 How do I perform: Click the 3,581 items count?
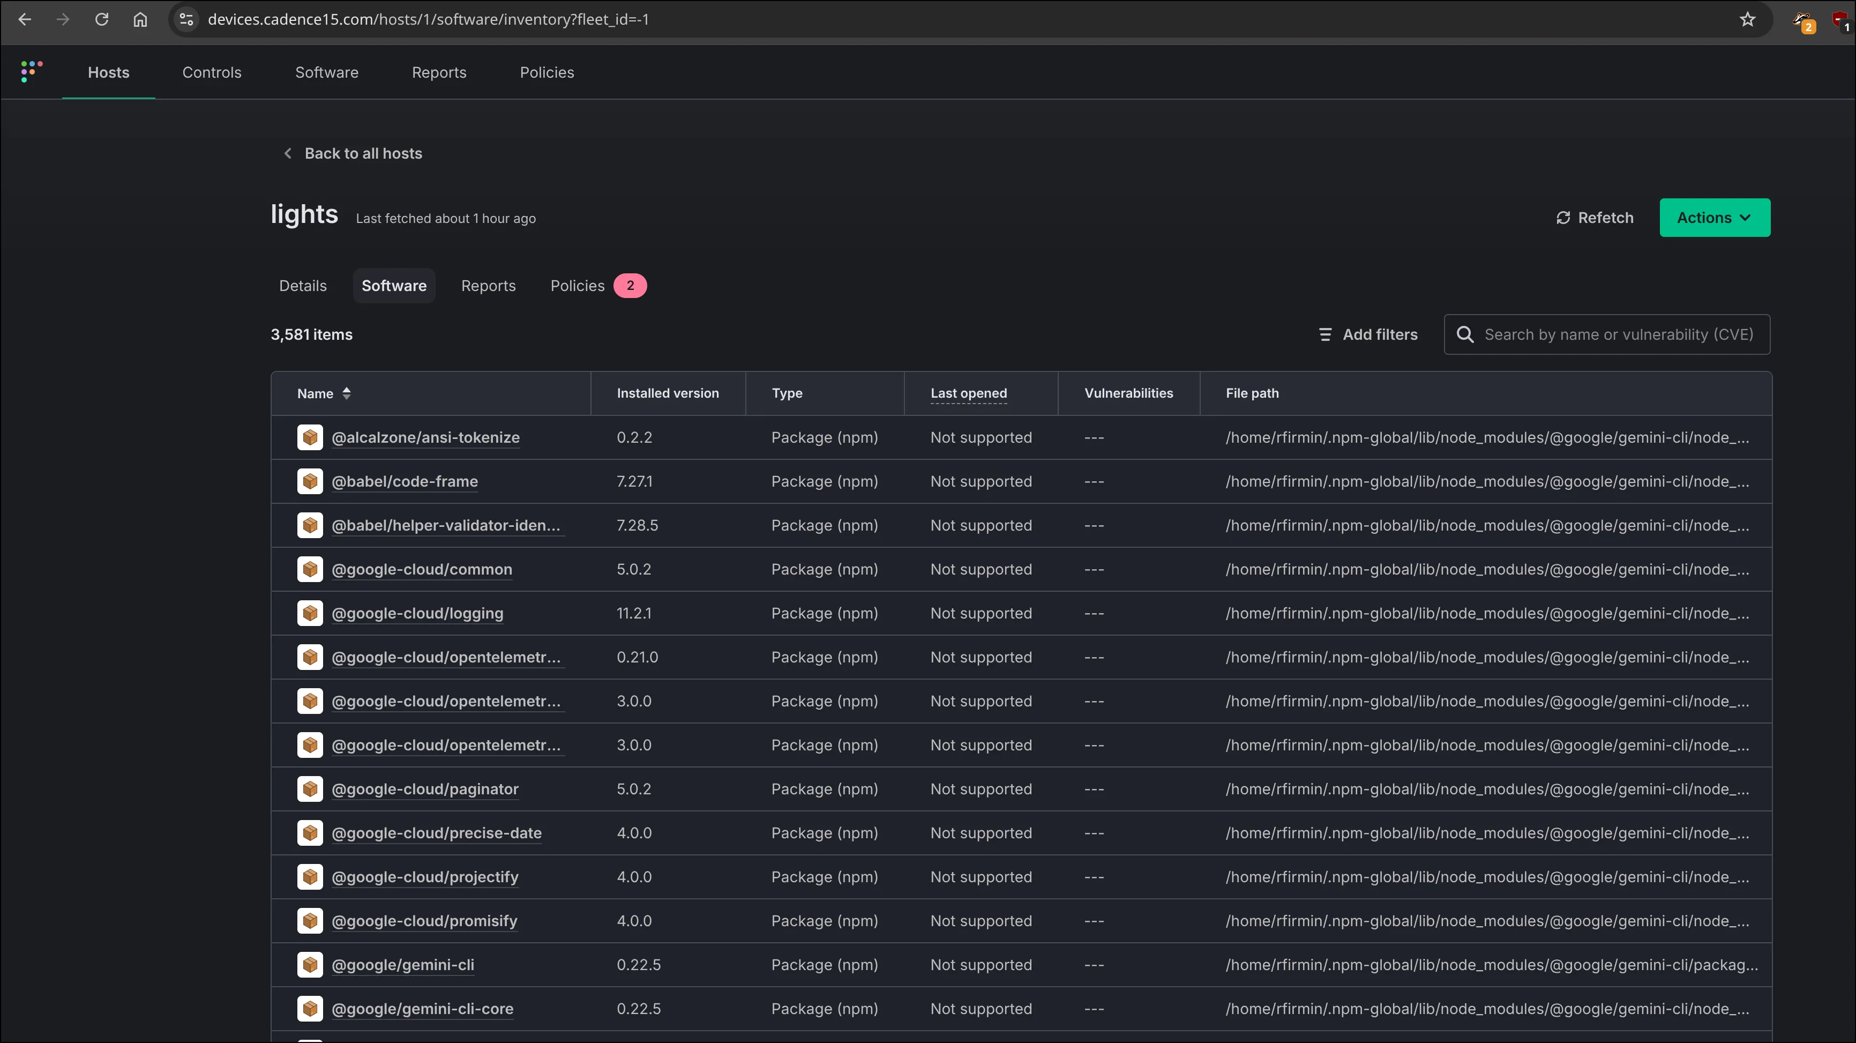point(312,334)
